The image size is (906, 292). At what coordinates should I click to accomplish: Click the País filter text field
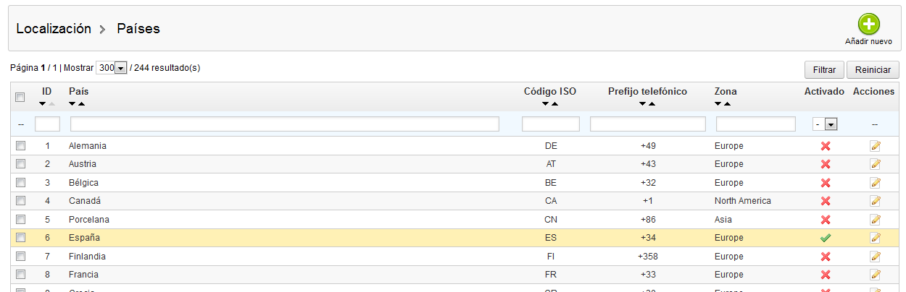tap(284, 124)
